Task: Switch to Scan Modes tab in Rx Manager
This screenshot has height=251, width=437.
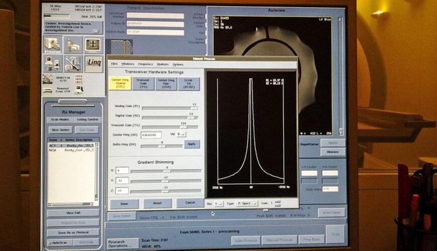Action: tap(60, 119)
